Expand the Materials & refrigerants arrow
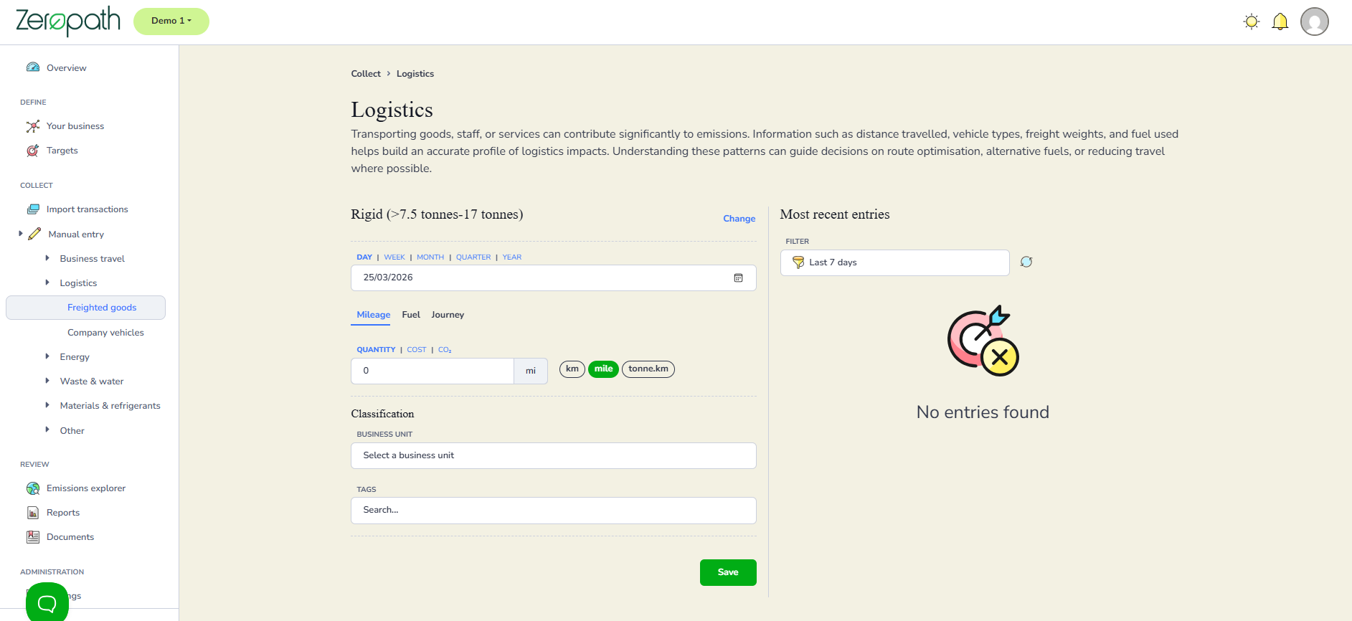1352x621 pixels. click(x=47, y=405)
